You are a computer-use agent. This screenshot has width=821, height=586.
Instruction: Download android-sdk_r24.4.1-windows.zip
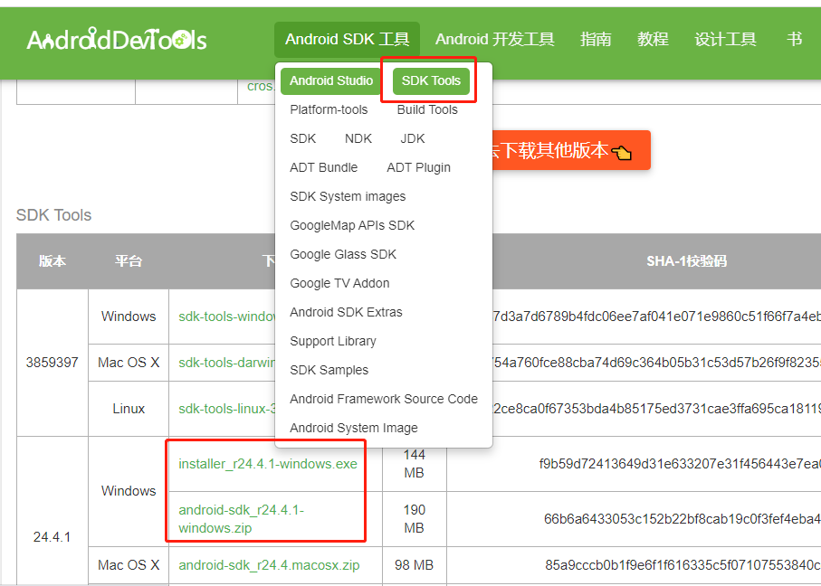coord(241,519)
